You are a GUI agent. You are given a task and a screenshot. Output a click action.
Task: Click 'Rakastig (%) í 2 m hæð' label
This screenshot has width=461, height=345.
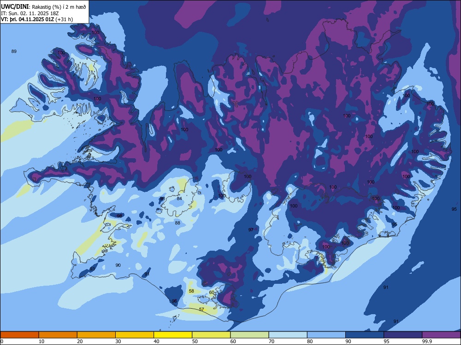pyautogui.click(x=59, y=7)
